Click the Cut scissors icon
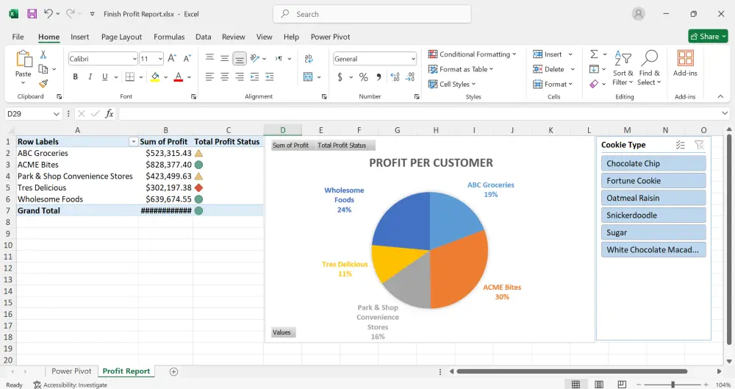Screen dimensions: 735x389 [x=43, y=55]
